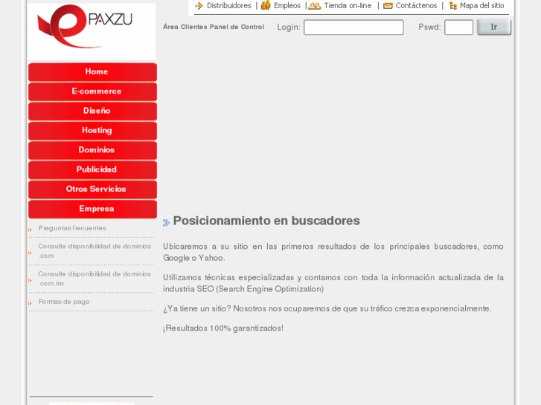Viewport: 541px width, 405px height.
Task: Click the orange arrow beside Preguntas frecuentes
Action: coord(31,230)
